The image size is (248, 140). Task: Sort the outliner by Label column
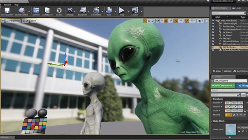pyautogui.click(x=217, y=17)
